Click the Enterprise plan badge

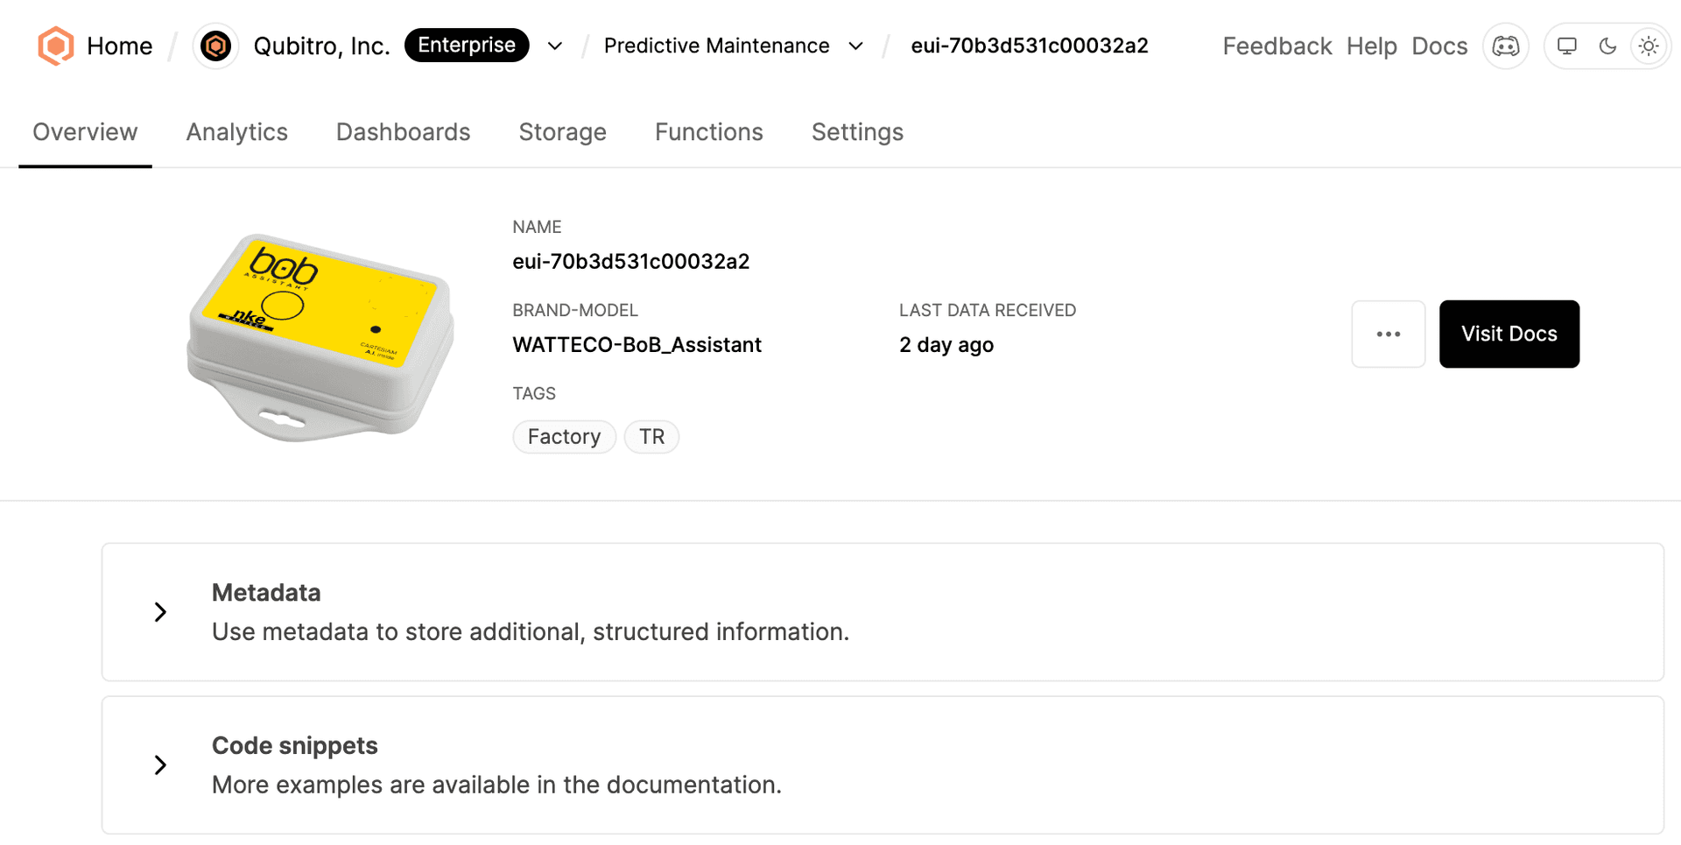pyautogui.click(x=467, y=45)
